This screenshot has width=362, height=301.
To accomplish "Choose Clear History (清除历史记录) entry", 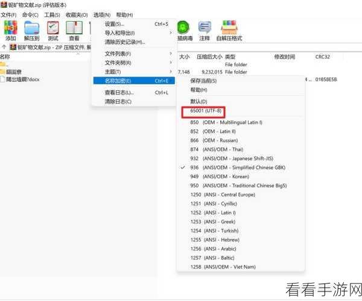I will click(x=134, y=42).
